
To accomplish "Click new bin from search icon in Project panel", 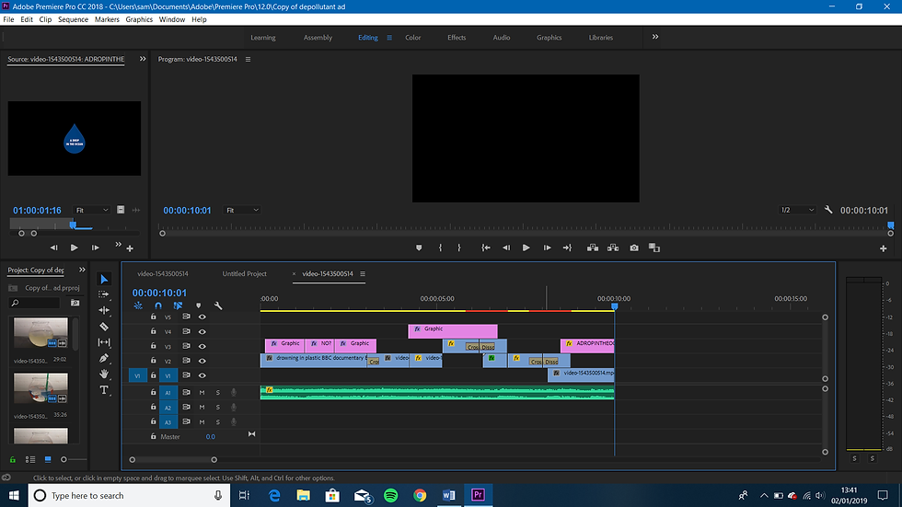I will [x=75, y=303].
